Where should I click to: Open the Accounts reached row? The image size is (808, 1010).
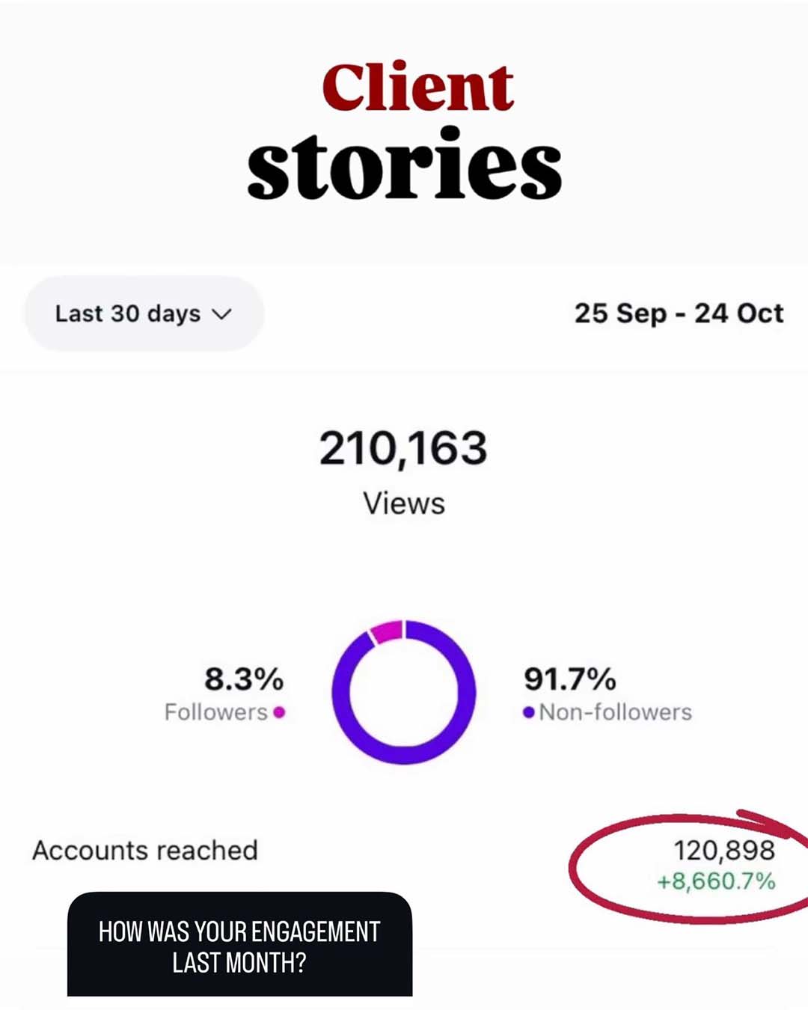point(145,851)
